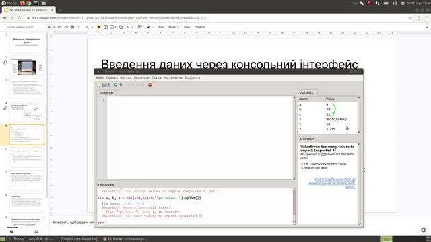Screen dimensions: 431x242
Task: Click Thonny task in the bottom taskbar
Action: coord(30,239)
